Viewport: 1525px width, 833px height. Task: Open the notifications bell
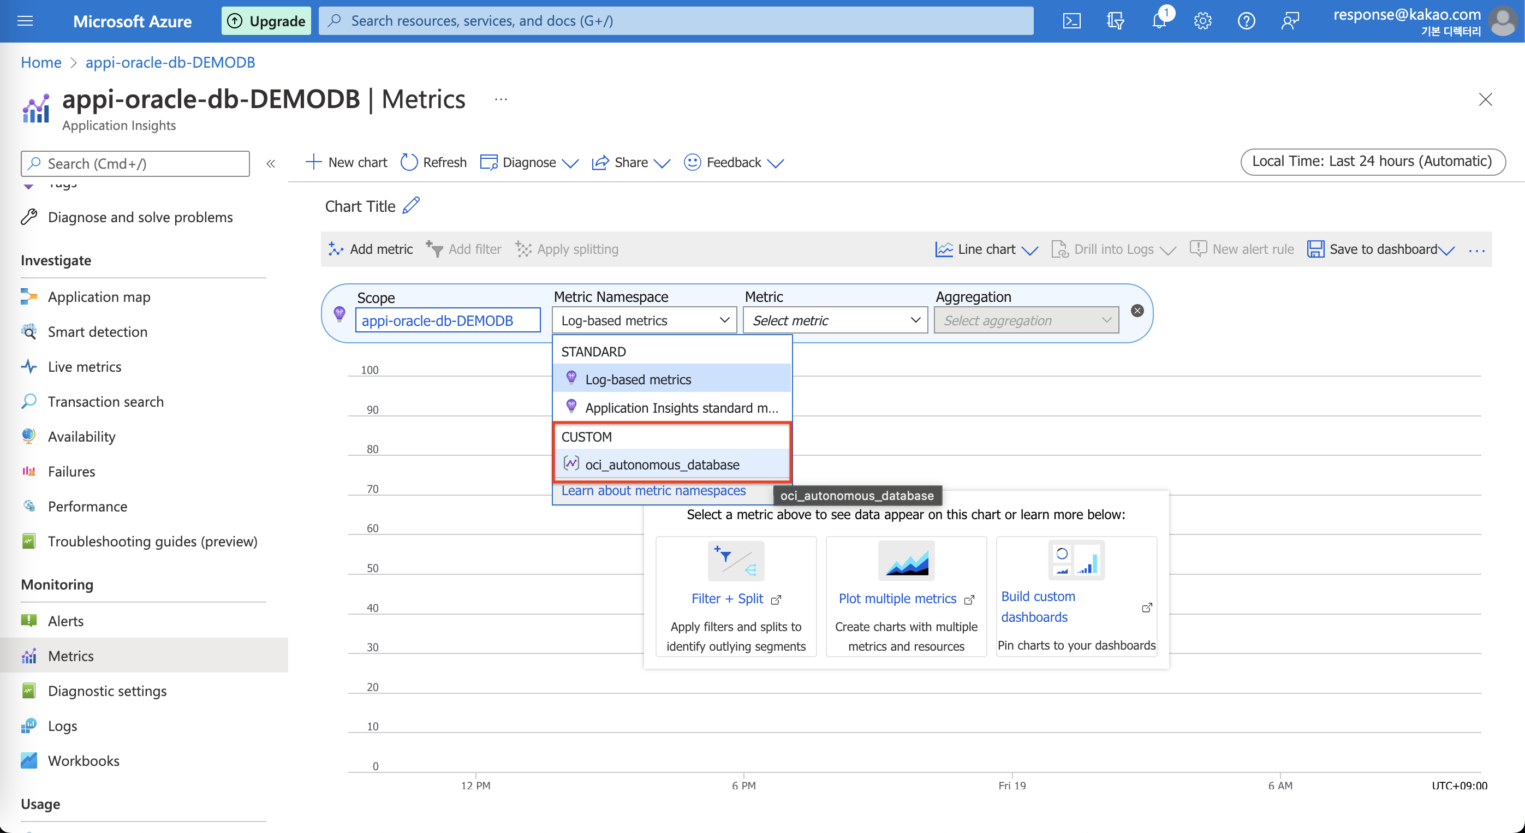(x=1159, y=21)
